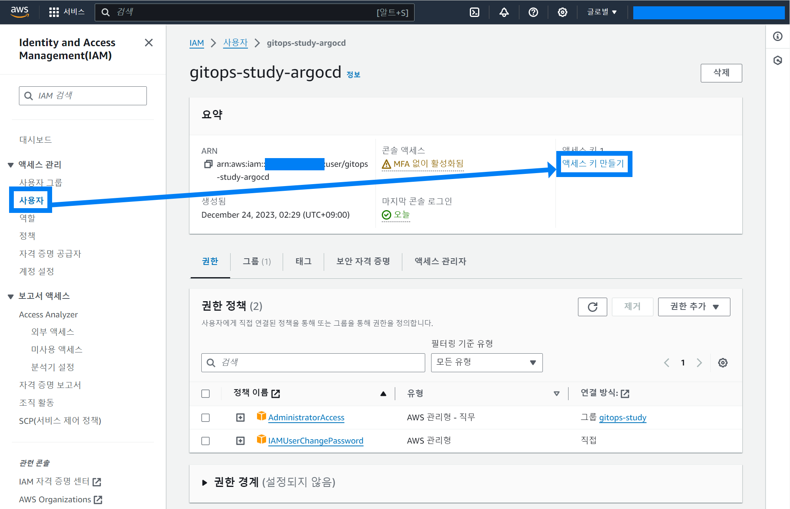This screenshot has height=509, width=790.
Task: Click the help question mark icon
Action: click(x=533, y=12)
